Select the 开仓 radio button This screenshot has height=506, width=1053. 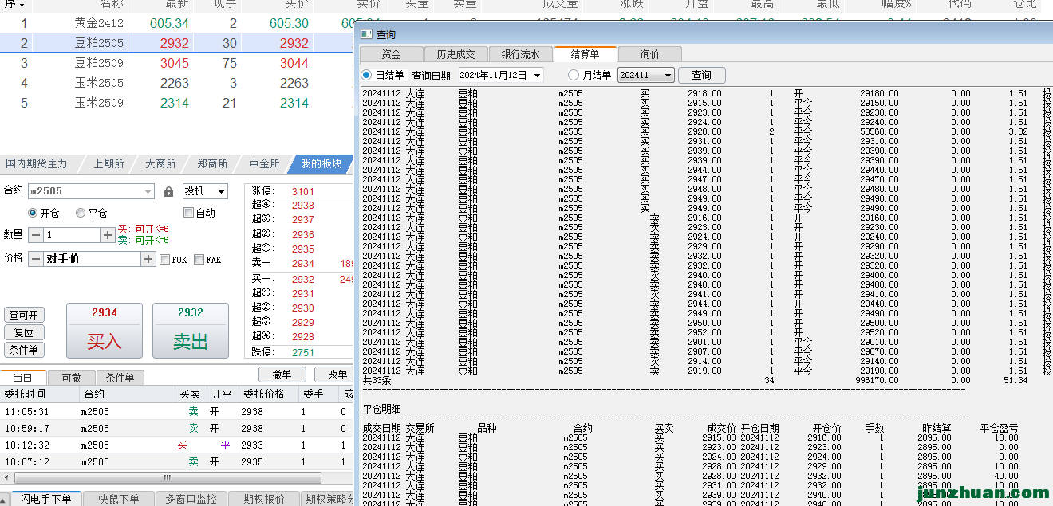pyautogui.click(x=33, y=213)
